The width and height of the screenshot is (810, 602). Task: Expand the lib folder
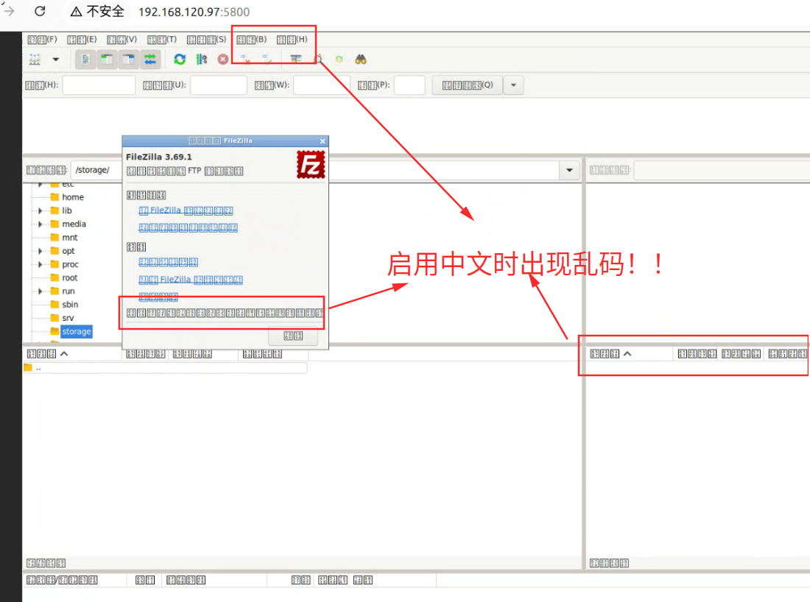[40, 210]
